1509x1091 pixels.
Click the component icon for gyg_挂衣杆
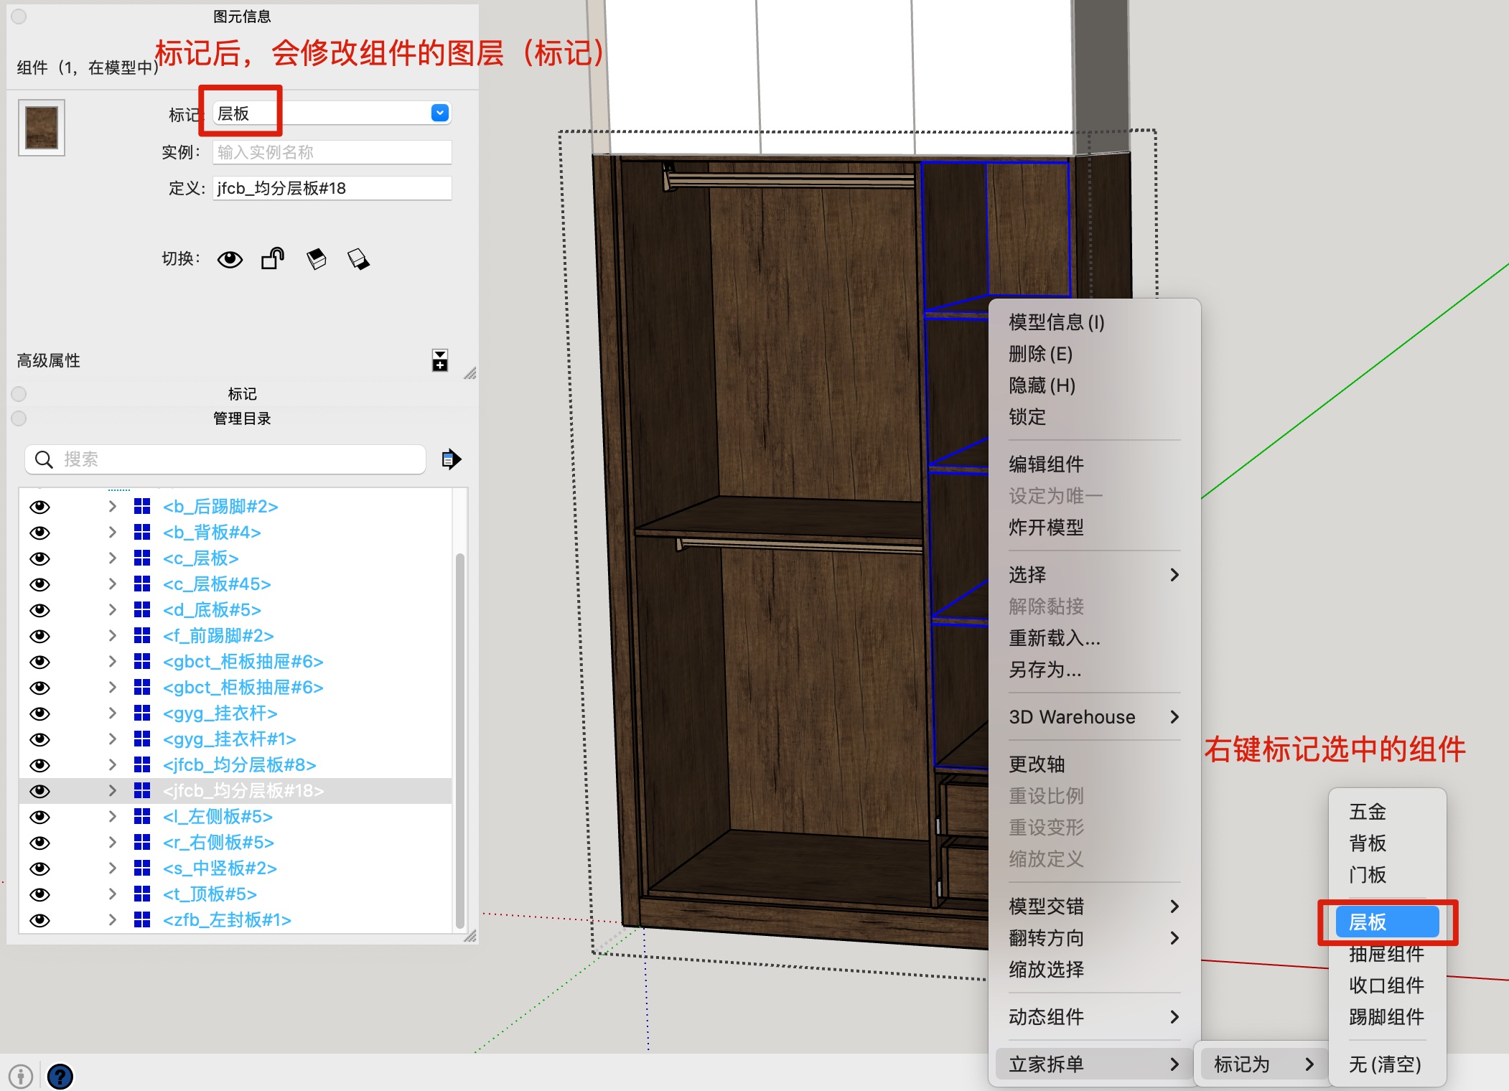142,713
